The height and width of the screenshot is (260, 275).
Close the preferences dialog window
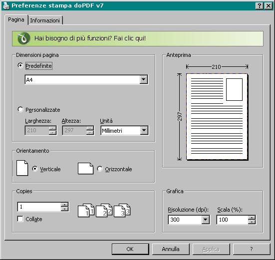point(269,6)
